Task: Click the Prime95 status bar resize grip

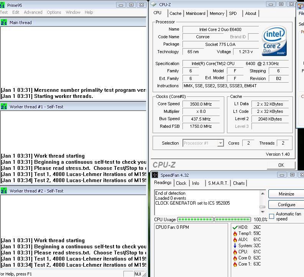Action: [145, 274]
